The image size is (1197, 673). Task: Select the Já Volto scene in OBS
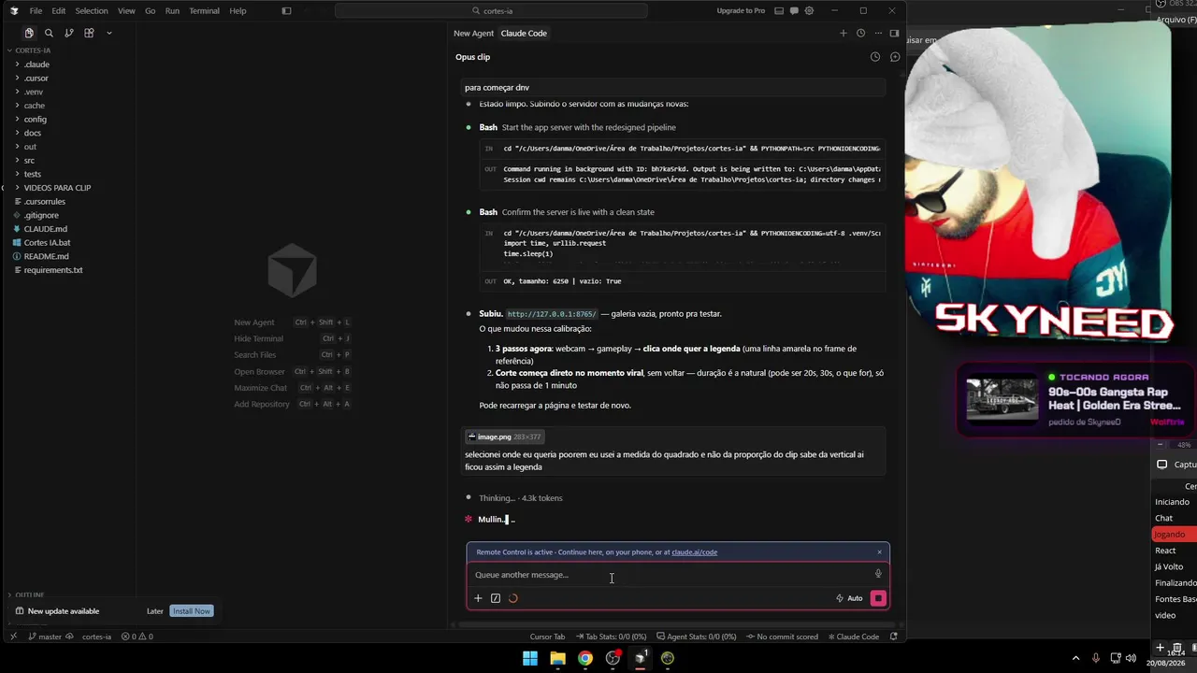(x=1169, y=566)
